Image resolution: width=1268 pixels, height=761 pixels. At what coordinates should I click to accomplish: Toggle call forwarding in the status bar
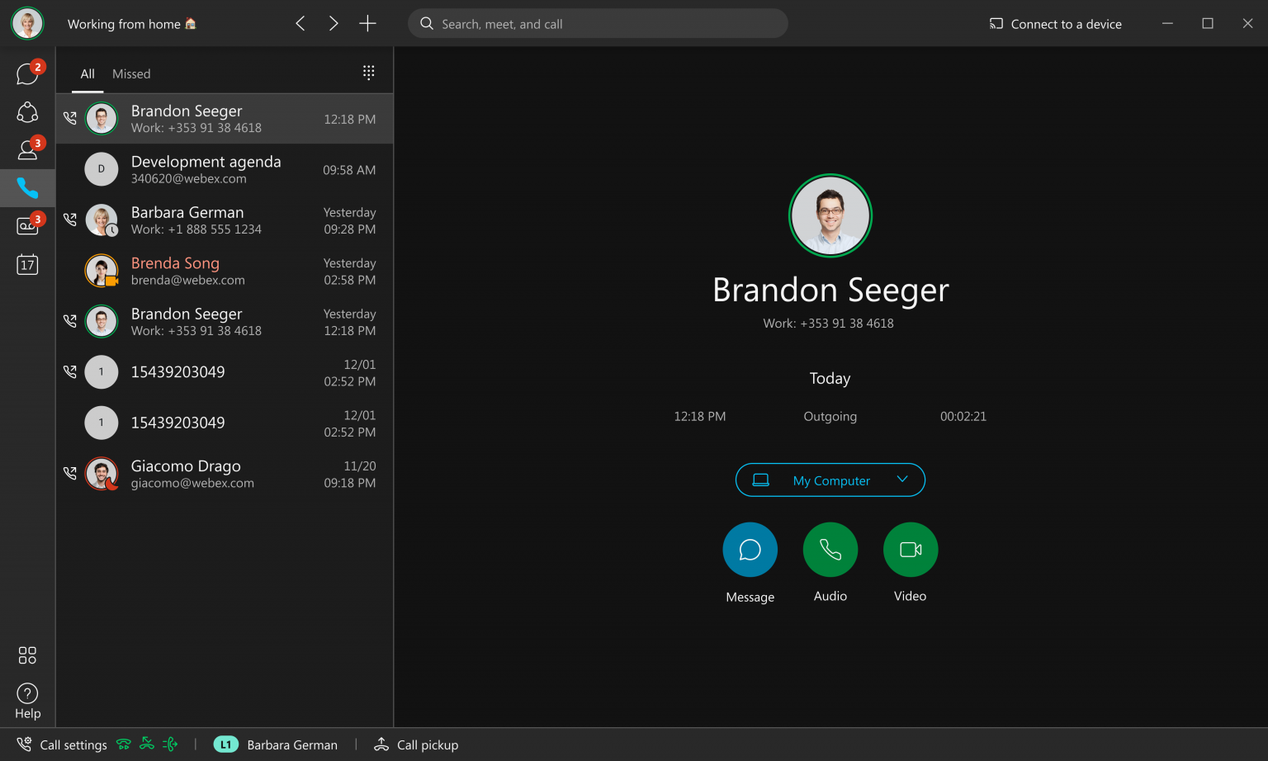coord(169,744)
